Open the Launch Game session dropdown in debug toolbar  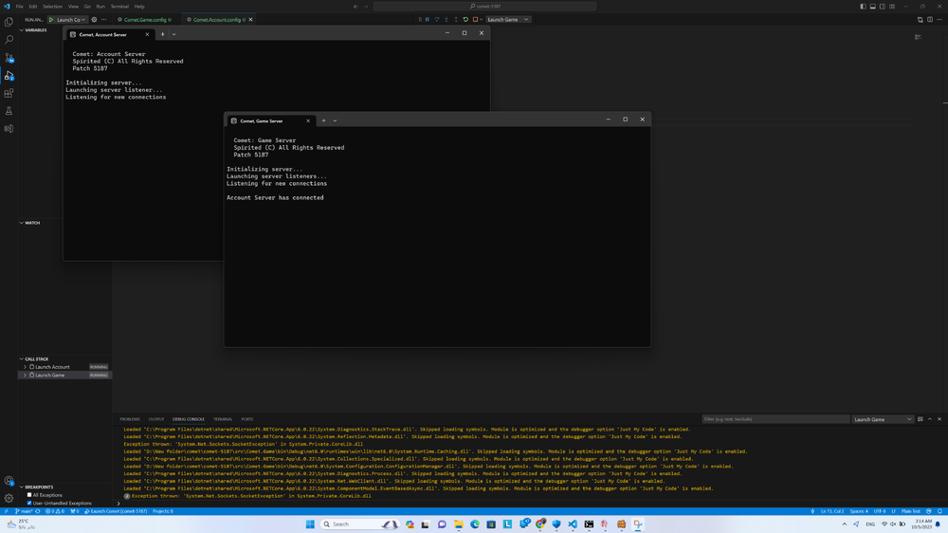(x=507, y=19)
